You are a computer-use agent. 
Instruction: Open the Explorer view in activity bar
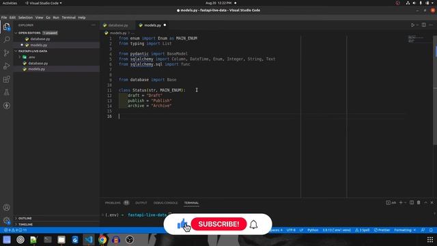[x=7, y=27]
